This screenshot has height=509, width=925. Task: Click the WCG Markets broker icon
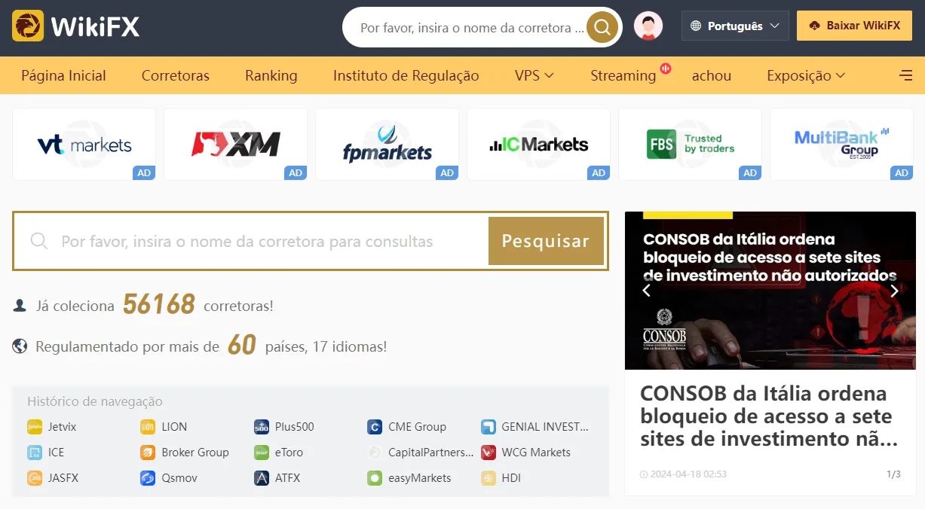click(489, 453)
